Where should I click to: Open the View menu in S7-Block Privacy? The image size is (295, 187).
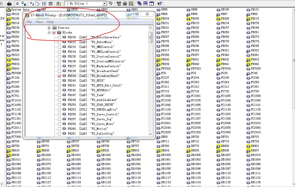(39, 22)
